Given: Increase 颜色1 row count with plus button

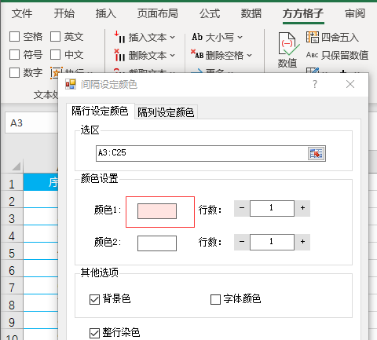Looking at the screenshot, I should click(302, 208).
